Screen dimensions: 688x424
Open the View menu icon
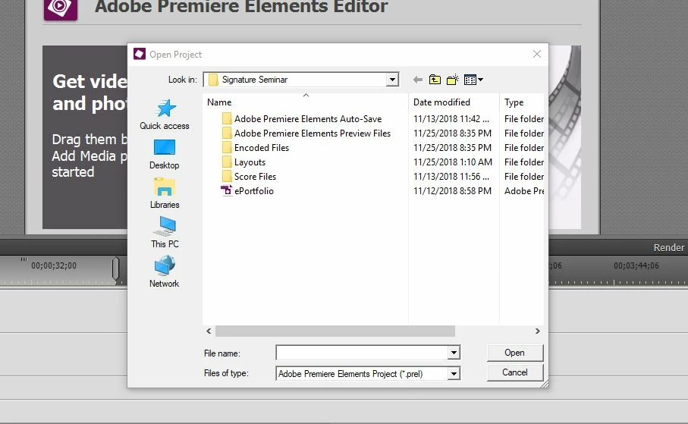[473, 80]
